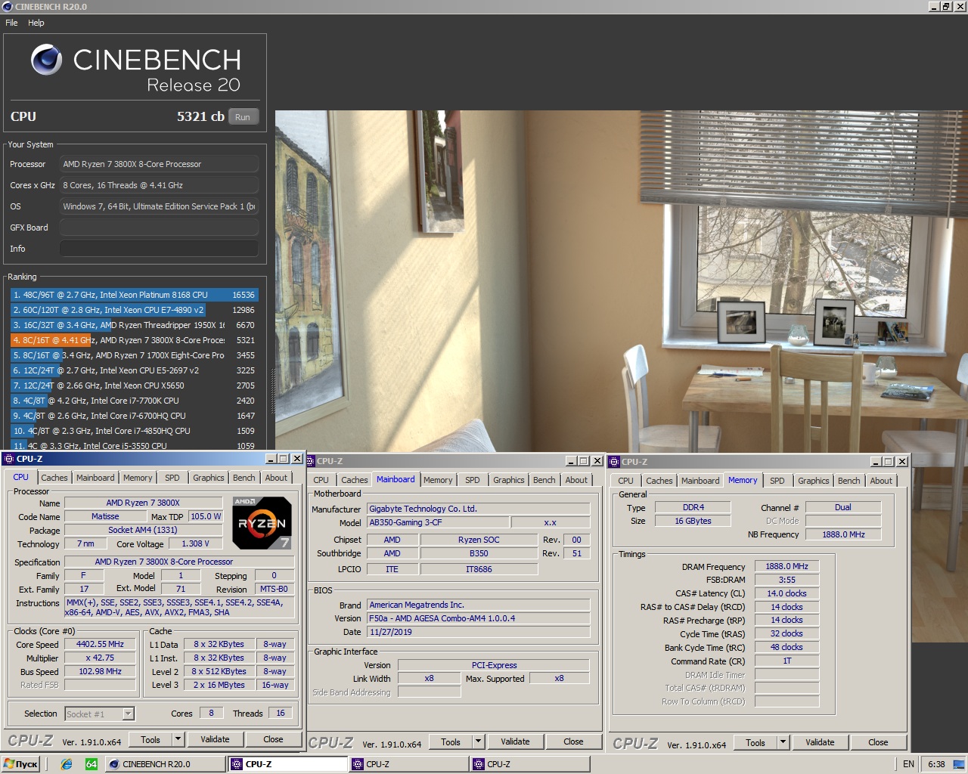Open the Internet Explorer quick launch icon
The image size is (968, 774).
tap(67, 764)
